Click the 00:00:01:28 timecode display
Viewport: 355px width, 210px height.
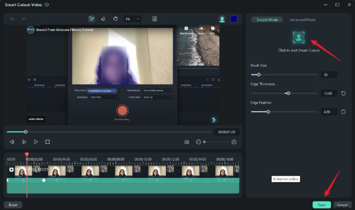pos(227,132)
